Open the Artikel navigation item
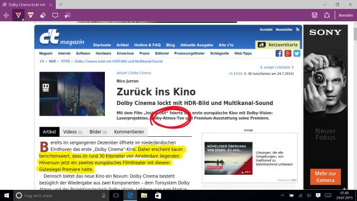Image resolution: width=357 pixels, height=201 pixels. pos(123,45)
